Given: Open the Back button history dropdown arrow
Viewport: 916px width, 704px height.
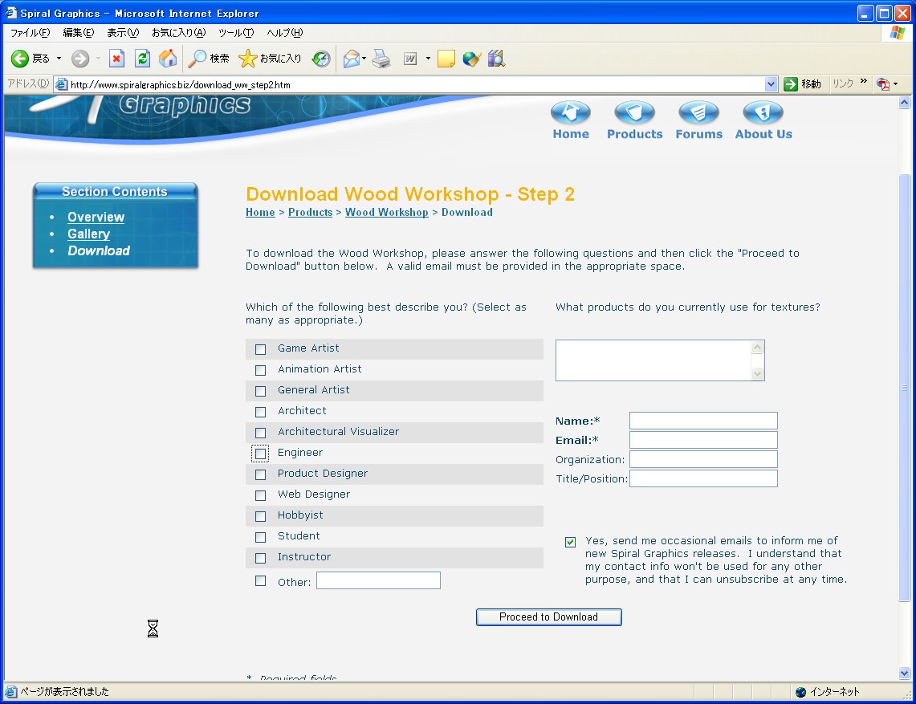Looking at the screenshot, I should coord(59,59).
